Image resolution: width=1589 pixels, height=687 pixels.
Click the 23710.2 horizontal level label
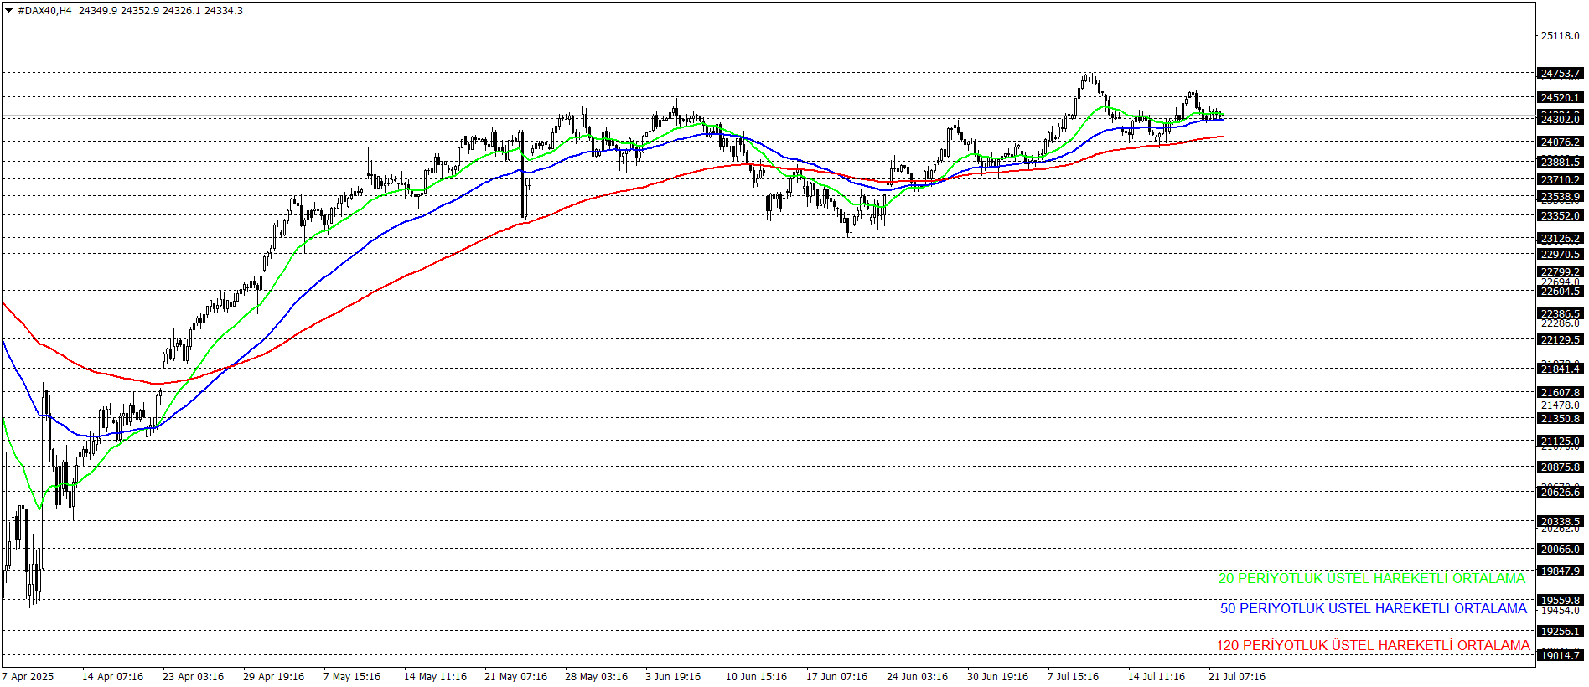pos(1561,180)
